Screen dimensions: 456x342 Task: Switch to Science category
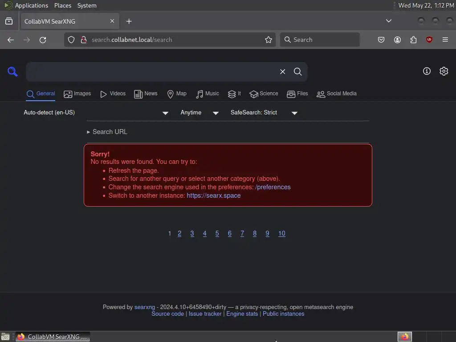click(264, 94)
